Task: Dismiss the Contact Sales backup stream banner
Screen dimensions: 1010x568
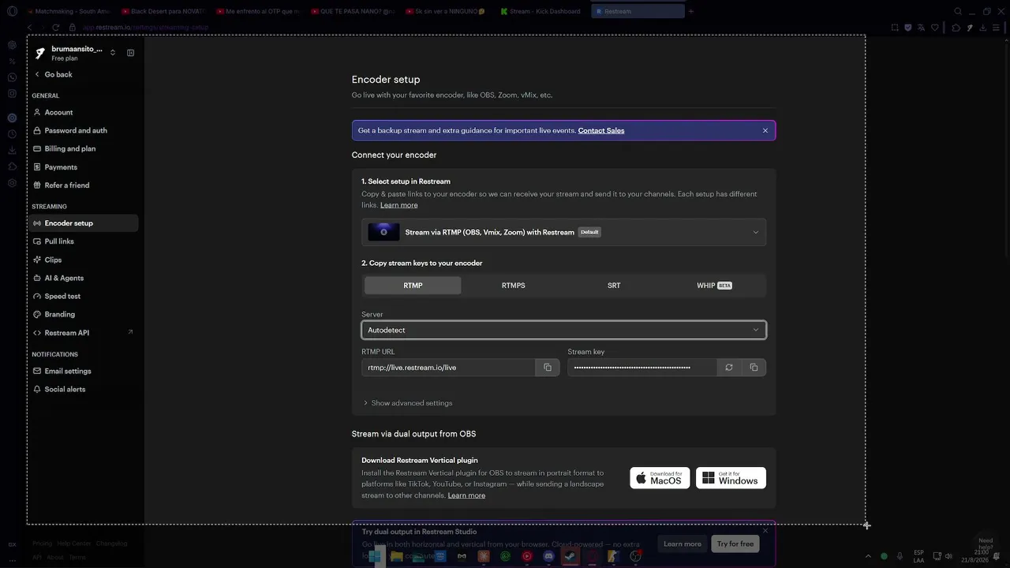Action: [765, 131]
